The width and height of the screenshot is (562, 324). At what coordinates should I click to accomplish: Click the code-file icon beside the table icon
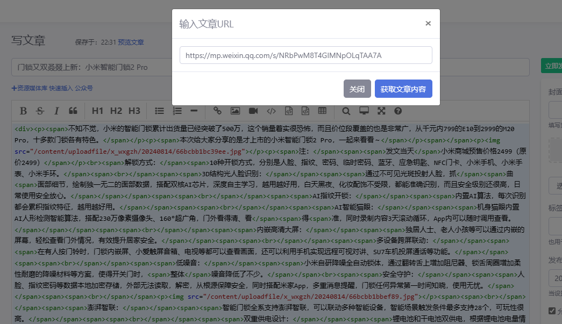tap(305, 111)
